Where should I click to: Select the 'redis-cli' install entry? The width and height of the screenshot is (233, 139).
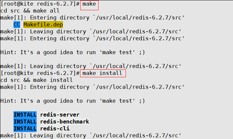pyautogui.click(x=55, y=128)
